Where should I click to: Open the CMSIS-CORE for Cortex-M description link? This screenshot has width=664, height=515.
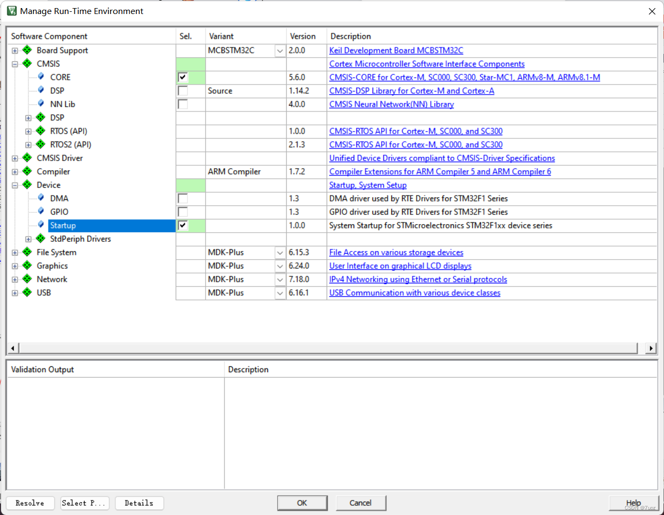[465, 78]
